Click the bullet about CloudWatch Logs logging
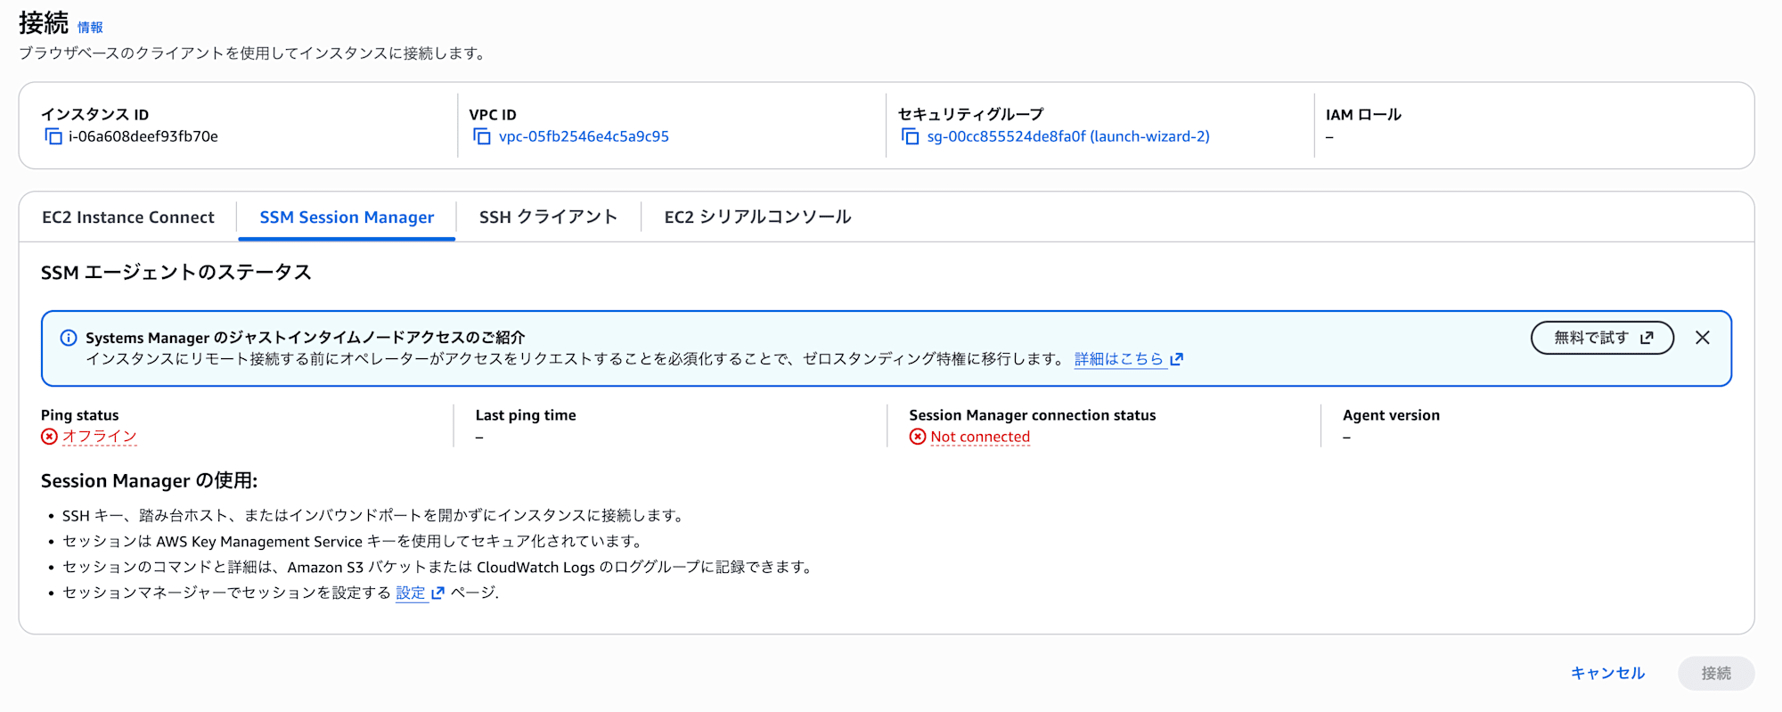 tap(437, 568)
